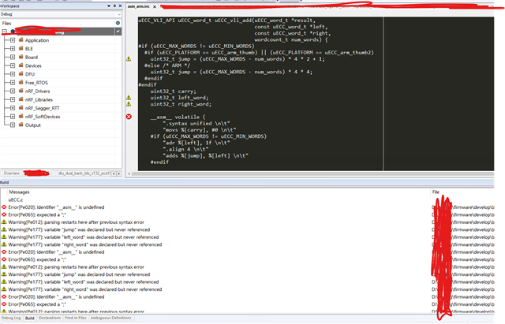Expand the Free_RTOS tree node
505x324 pixels.
[13, 83]
